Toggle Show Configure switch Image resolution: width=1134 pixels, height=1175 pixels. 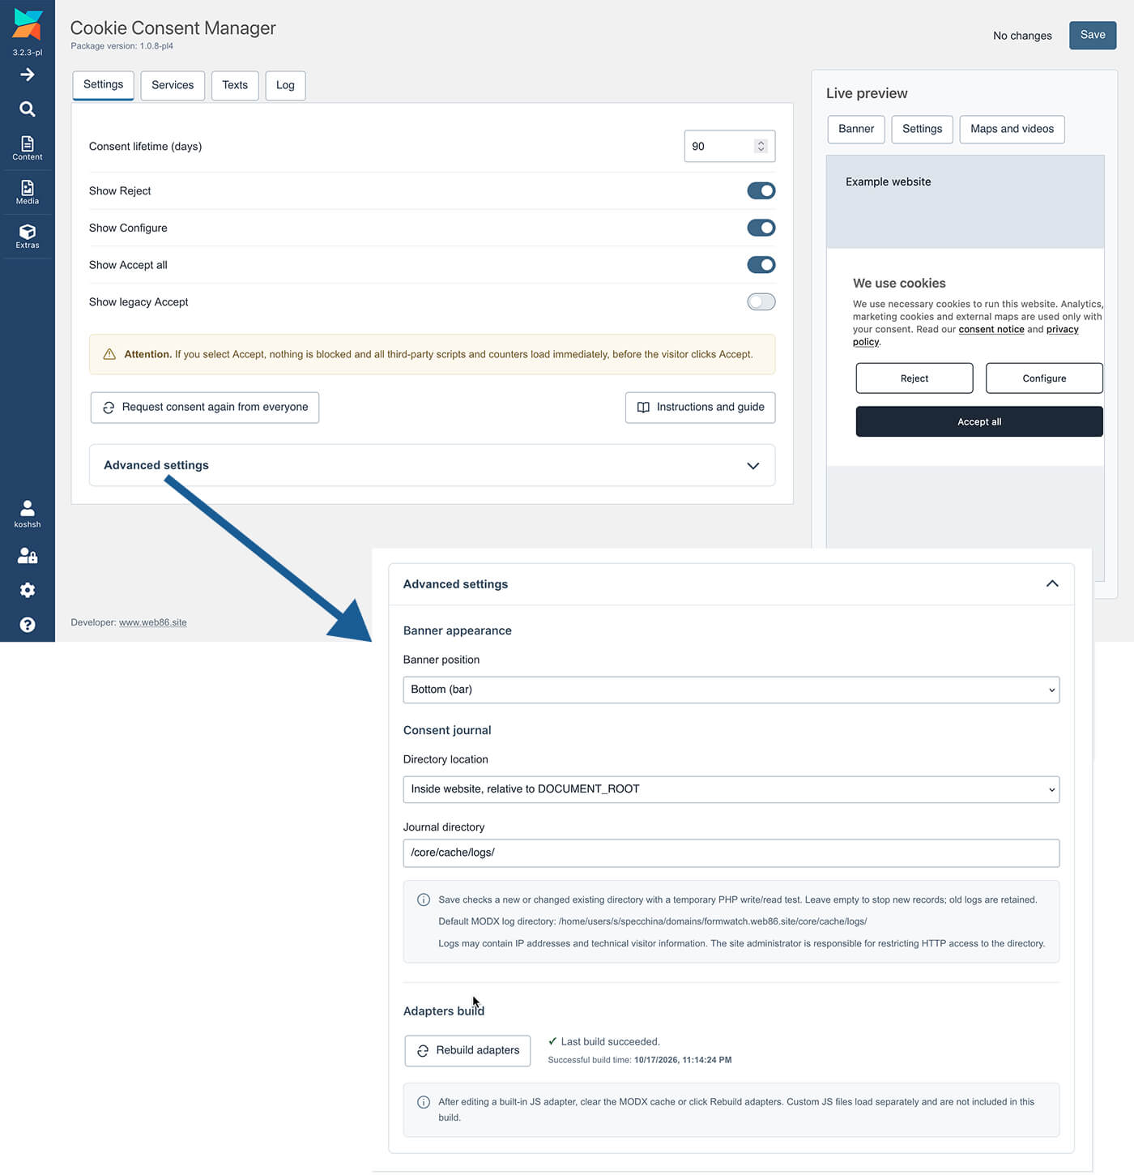click(x=761, y=228)
